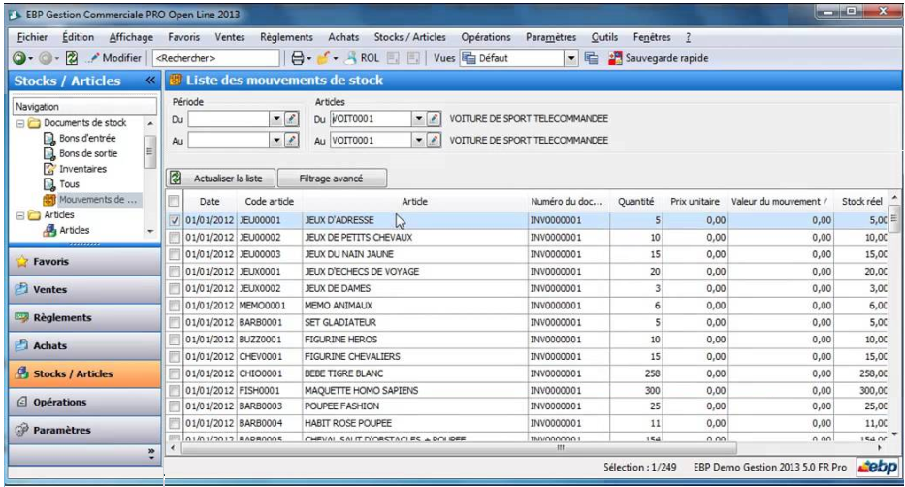Click the Mouvements de stock title icon
905x487 pixels.
coord(176,81)
